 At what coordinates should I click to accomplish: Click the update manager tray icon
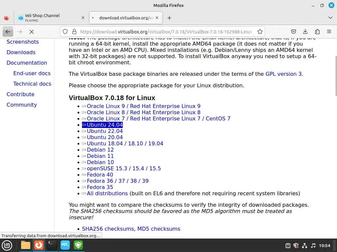[x=288, y=245]
